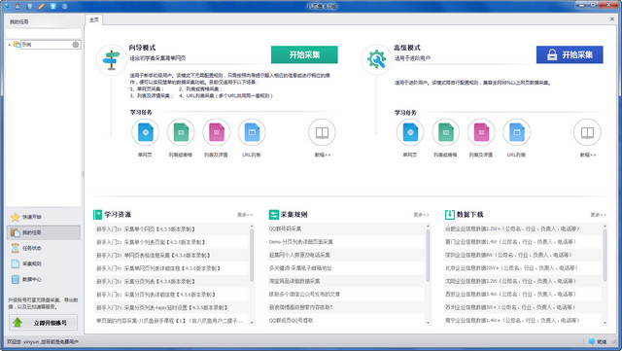Open advanced mode 列表或表格 learning task icon

(445, 132)
